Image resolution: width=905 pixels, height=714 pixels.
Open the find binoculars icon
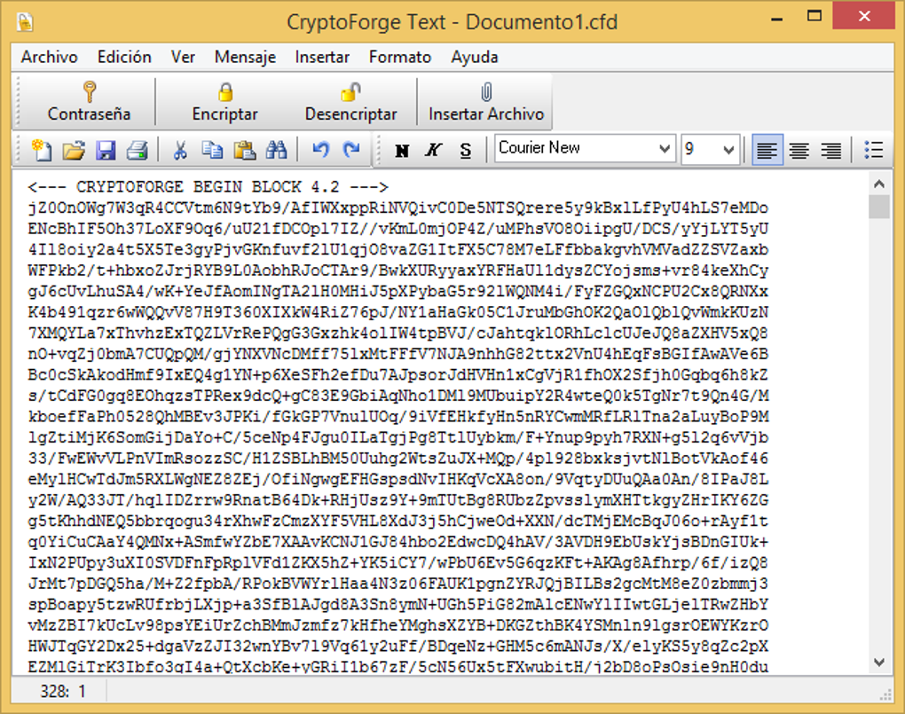[276, 150]
